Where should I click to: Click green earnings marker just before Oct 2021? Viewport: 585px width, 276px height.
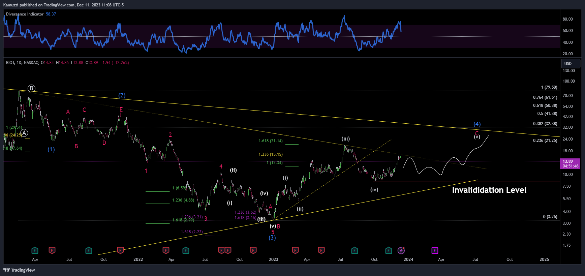click(x=89, y=250)
